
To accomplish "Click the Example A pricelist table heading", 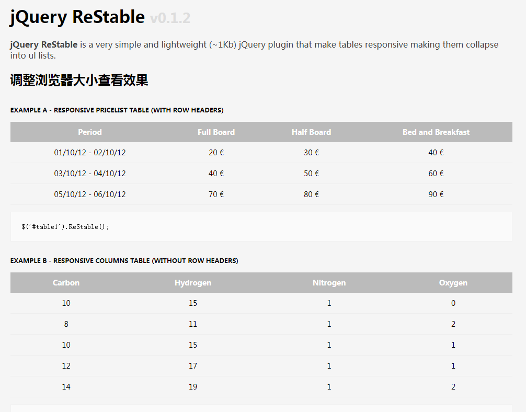I will pos(117,110).
